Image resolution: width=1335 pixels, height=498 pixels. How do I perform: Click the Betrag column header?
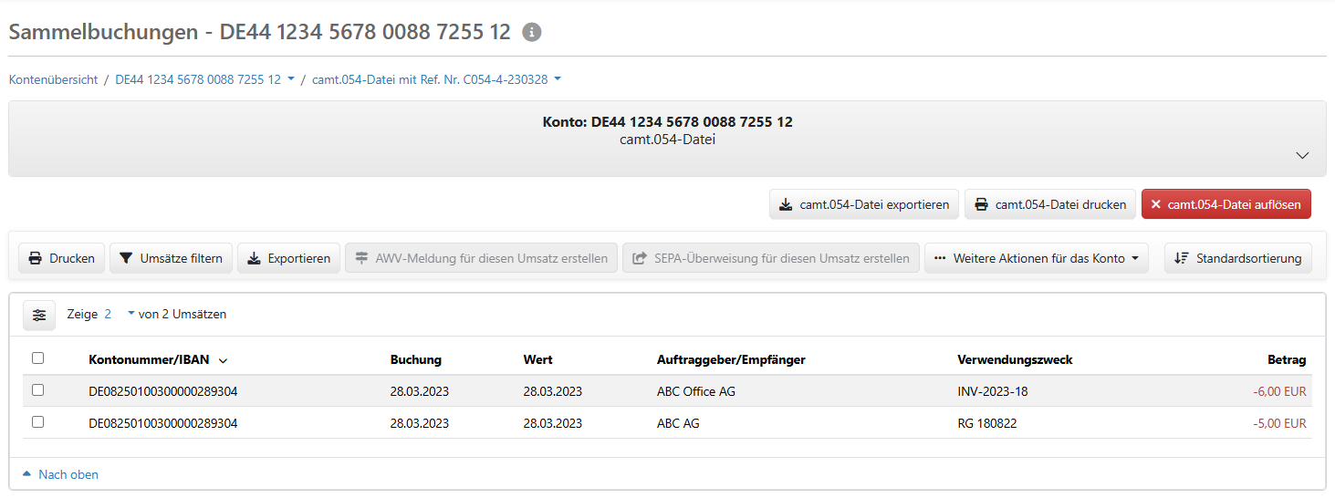coord(1287,359)
